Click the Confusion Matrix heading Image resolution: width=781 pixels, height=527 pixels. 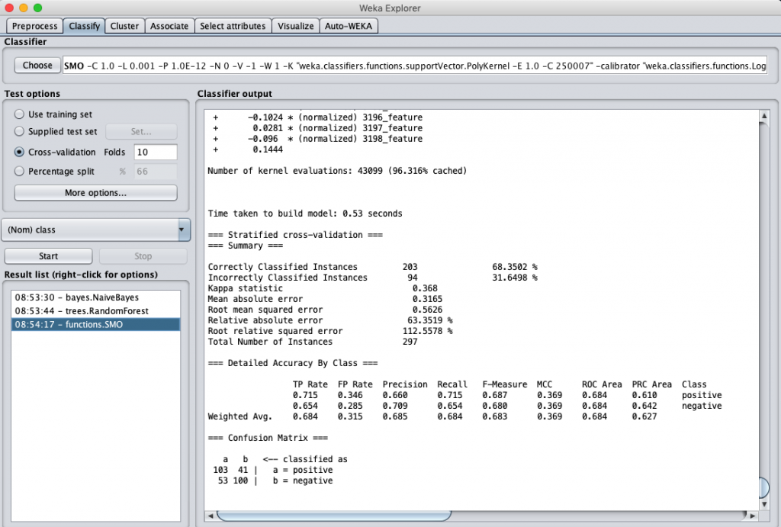(268, 438)
